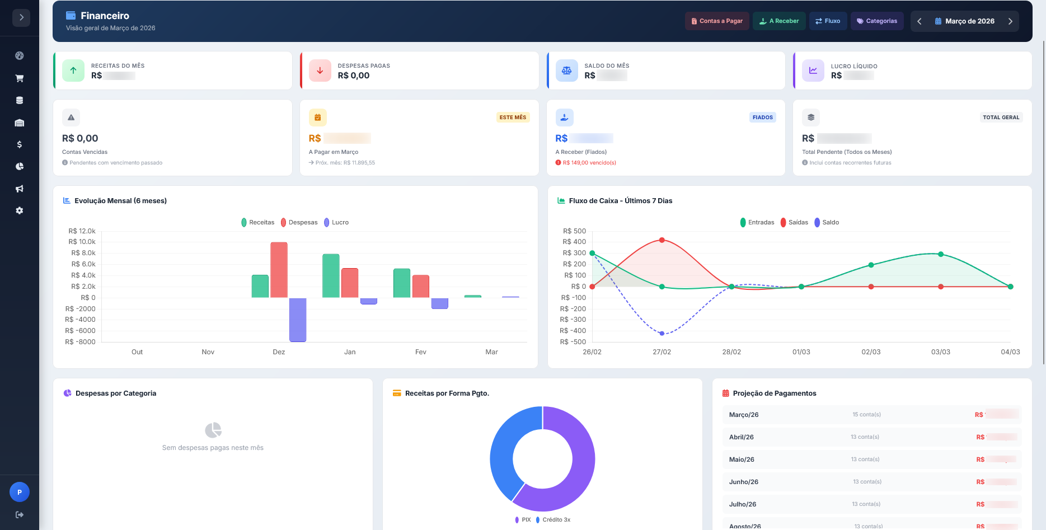Viewport: 1046px width, 530px height.
Task: Switch to the Fluxo view
Action: (x=828, y=21)
